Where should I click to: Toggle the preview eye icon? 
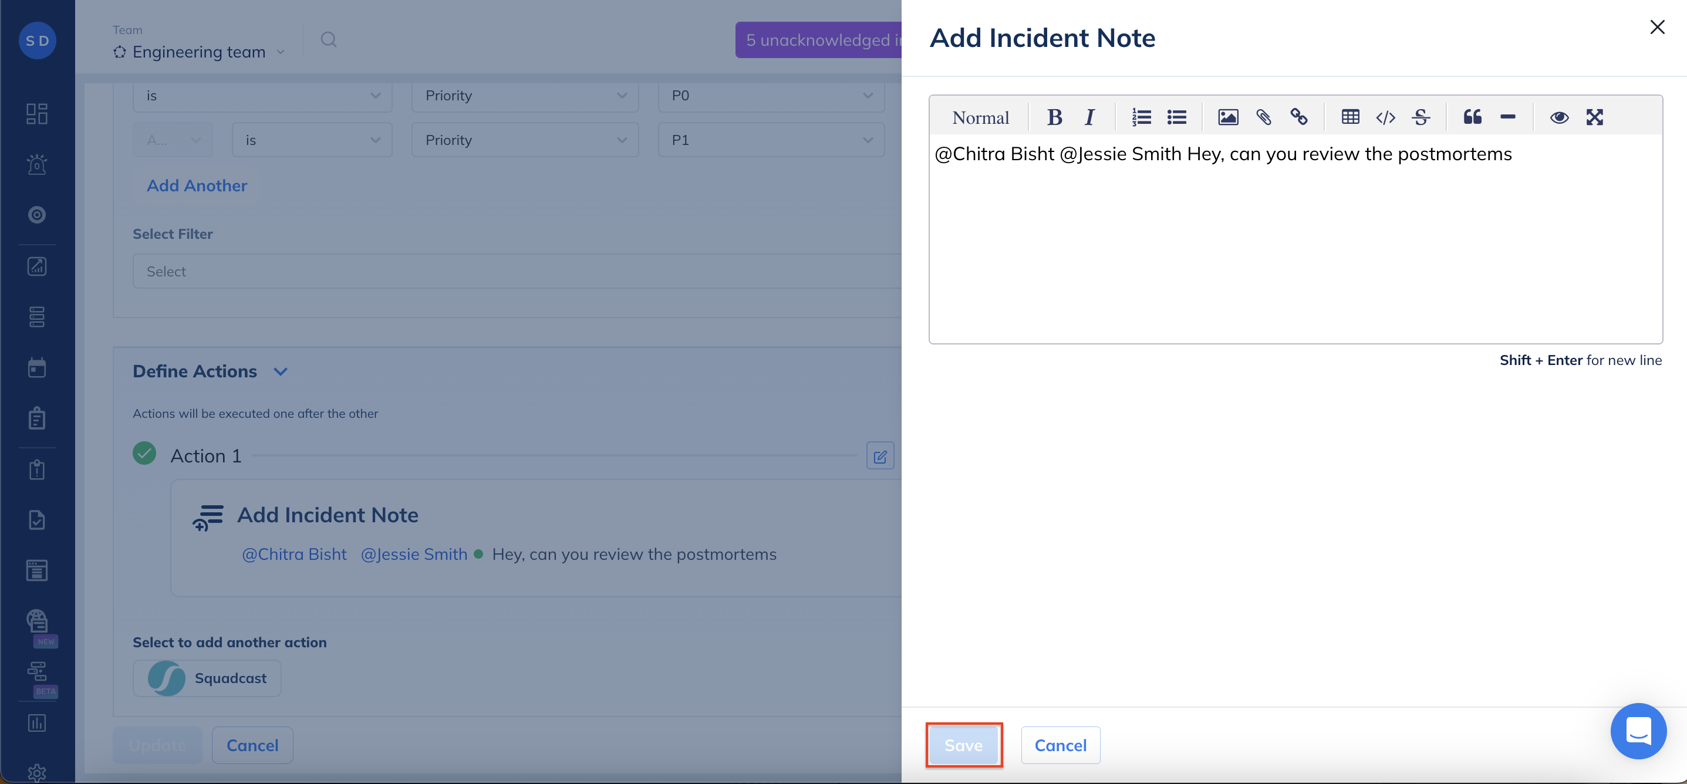pyautogui.click(x=1558, y=117)
